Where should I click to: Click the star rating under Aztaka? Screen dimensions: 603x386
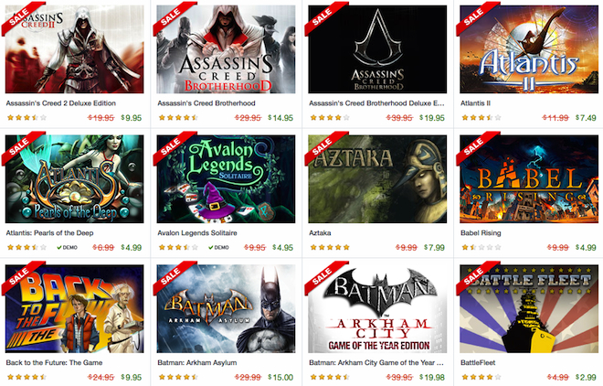point(330,248)
